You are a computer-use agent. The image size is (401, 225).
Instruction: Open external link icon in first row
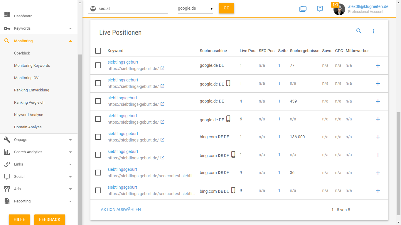pyautogui.click(x=162, y=69)
